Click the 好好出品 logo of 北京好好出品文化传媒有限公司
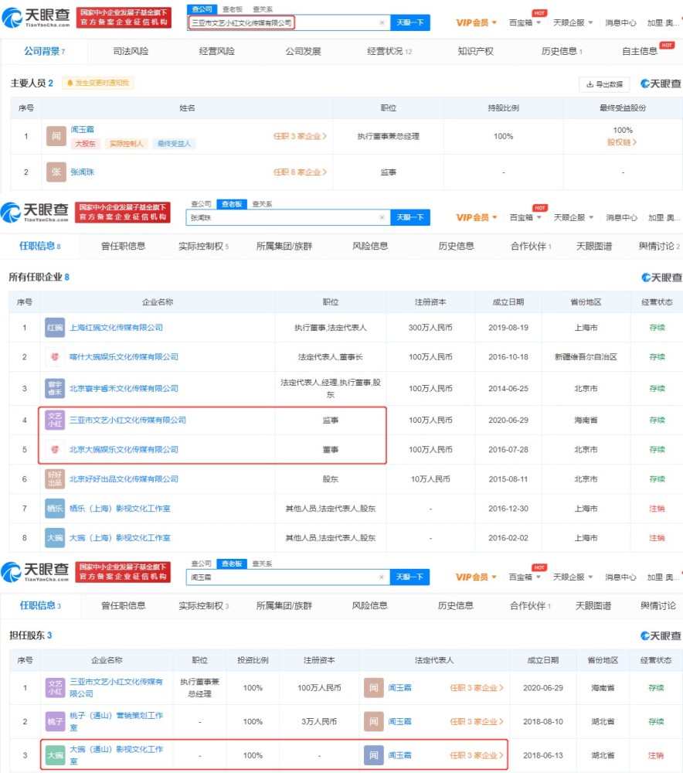 pos(55,478)
